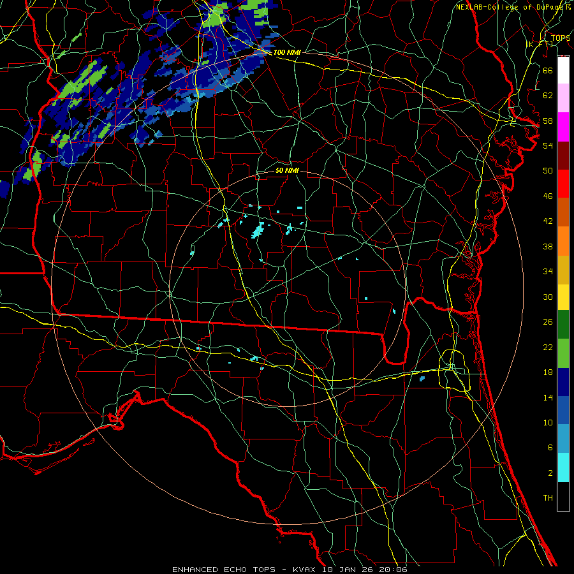
Task: Click the dark orange legend swatch
Action: pyautogui.click(x=563, y=212)
